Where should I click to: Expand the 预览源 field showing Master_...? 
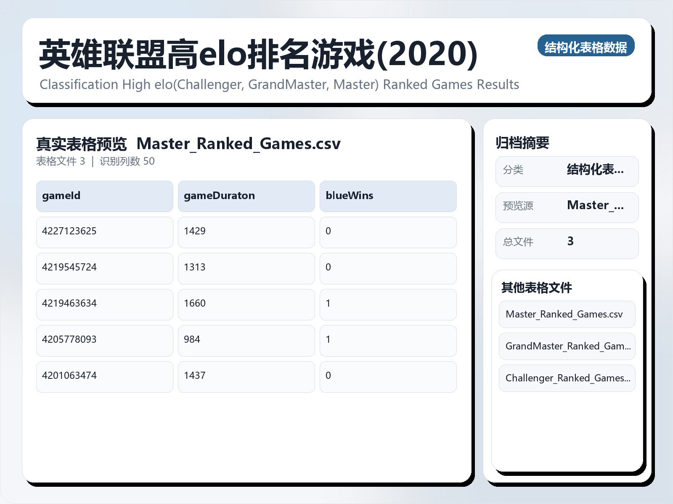pyautogui.click(x=596, y=206)
